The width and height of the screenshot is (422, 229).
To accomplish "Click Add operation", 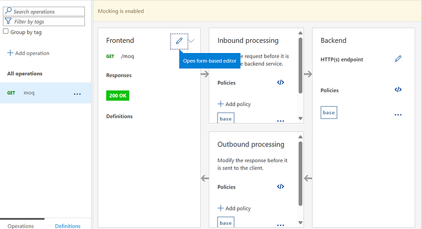I will click(x=28, y=53).
